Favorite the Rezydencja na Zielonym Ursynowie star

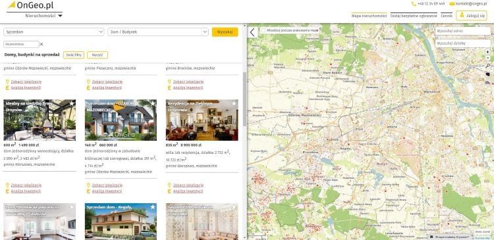[x=234, y=103]
